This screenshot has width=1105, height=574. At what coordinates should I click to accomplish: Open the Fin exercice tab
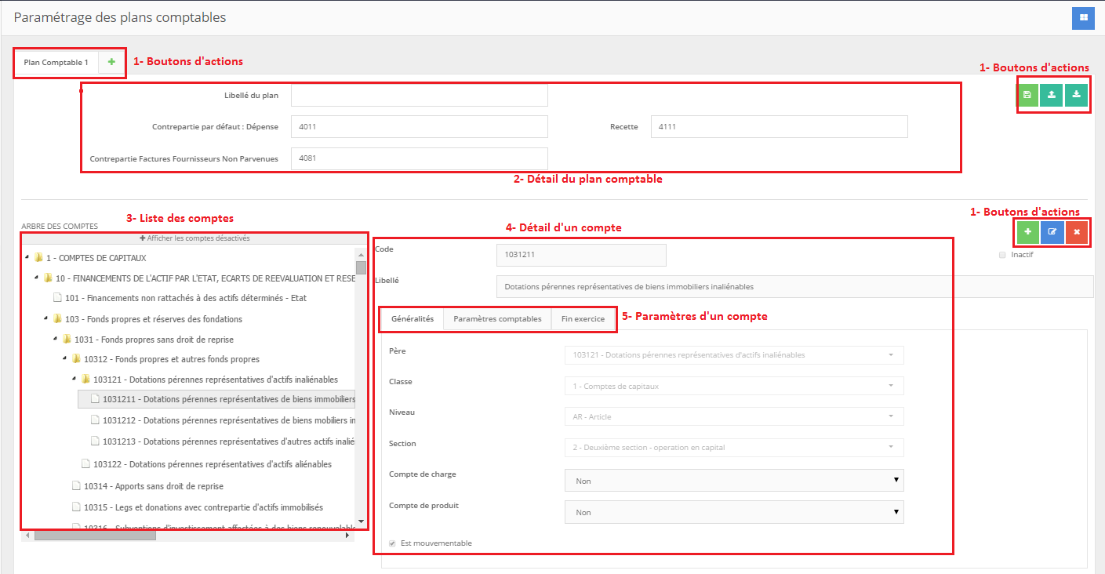(583, 319)
